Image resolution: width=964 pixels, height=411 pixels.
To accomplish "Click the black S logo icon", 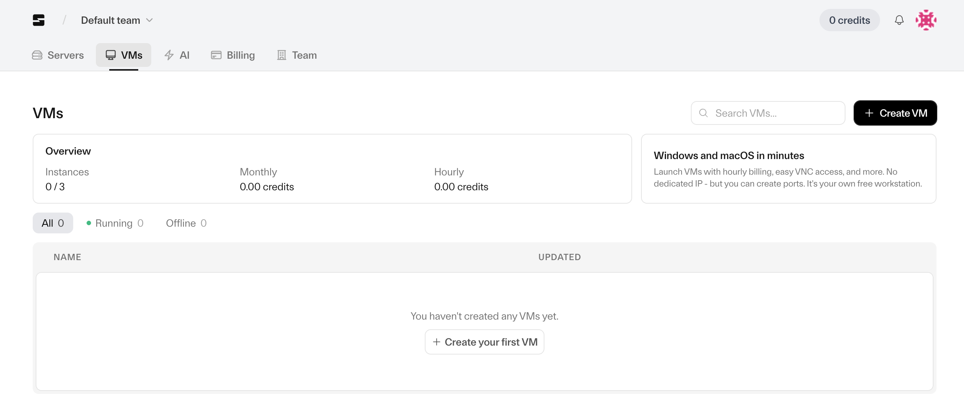I will 39,20.
